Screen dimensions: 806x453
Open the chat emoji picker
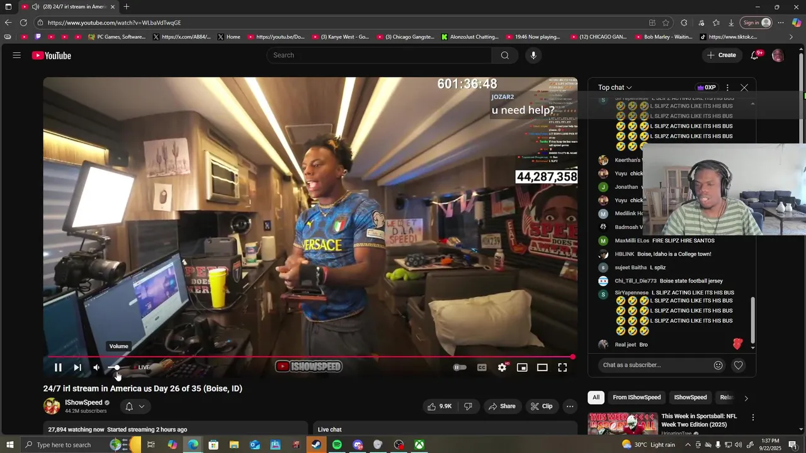click(718, 365)
